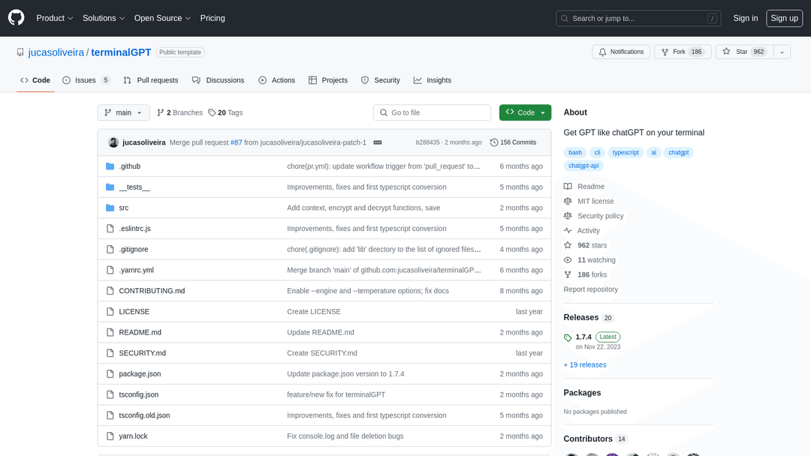This screenshot has width=811, height=456.
Task: Open the + 19 releases link
Action: 584,364
